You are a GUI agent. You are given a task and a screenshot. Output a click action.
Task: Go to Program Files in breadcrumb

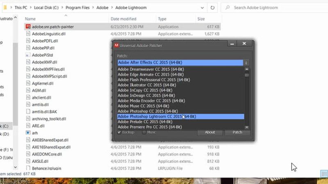click(x=77, y=8)
